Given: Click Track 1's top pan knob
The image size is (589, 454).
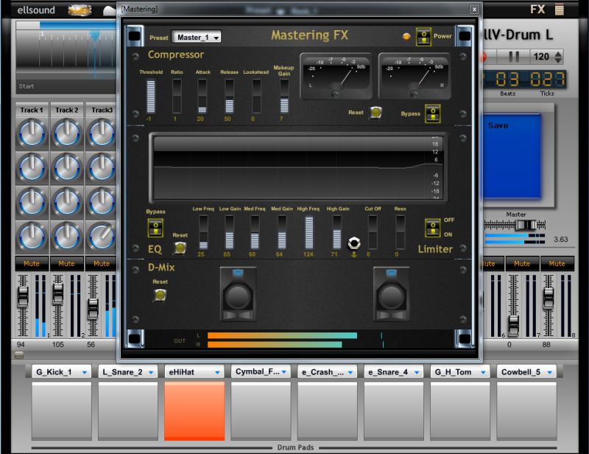Looking at the screenshot, I should coord(32,133).
